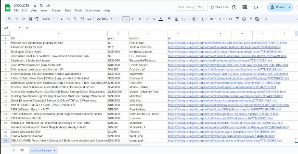This screenshot has height=154, width=298.
Task: Open the Google Sheets home icon
Action: coord(8,8)
